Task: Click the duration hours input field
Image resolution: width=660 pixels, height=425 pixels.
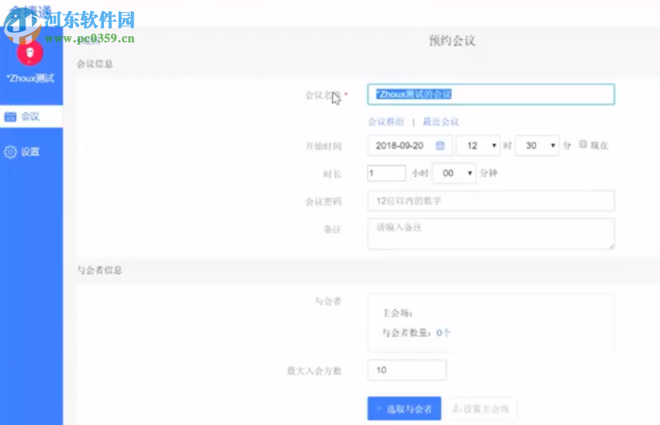Action: 387,173
